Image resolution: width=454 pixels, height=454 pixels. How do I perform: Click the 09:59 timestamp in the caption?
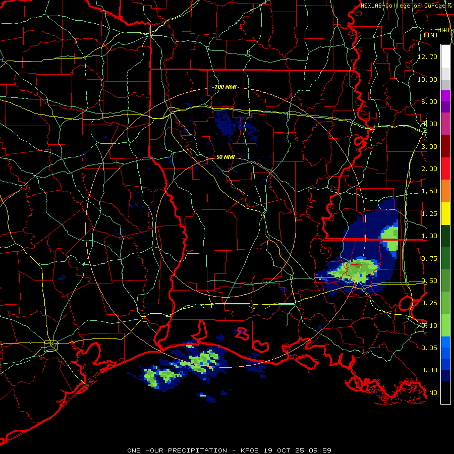(x=320, y=450)
